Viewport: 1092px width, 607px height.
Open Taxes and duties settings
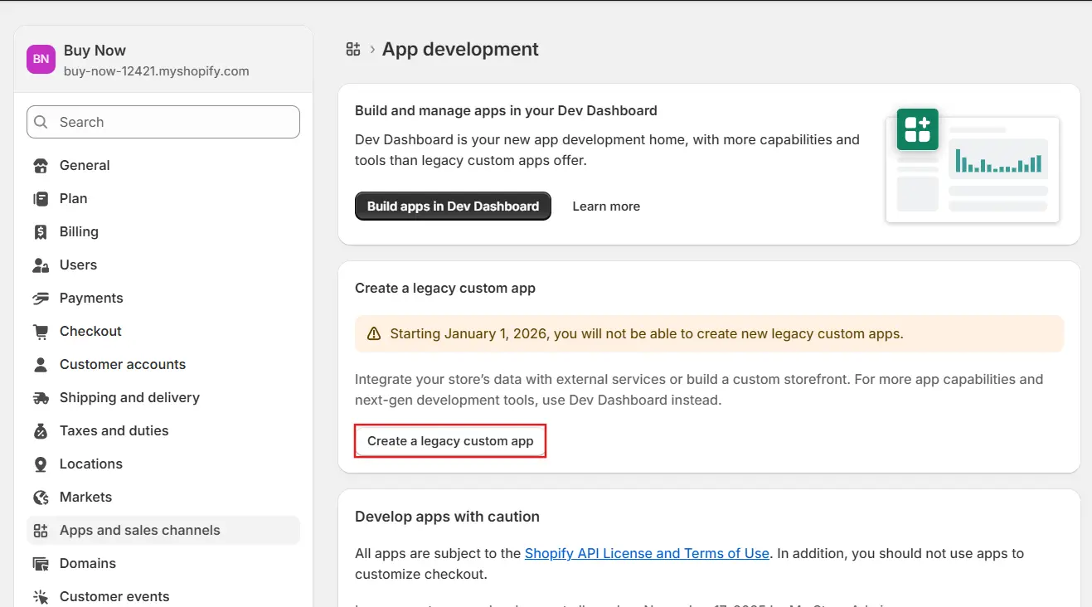click(114, 431)
